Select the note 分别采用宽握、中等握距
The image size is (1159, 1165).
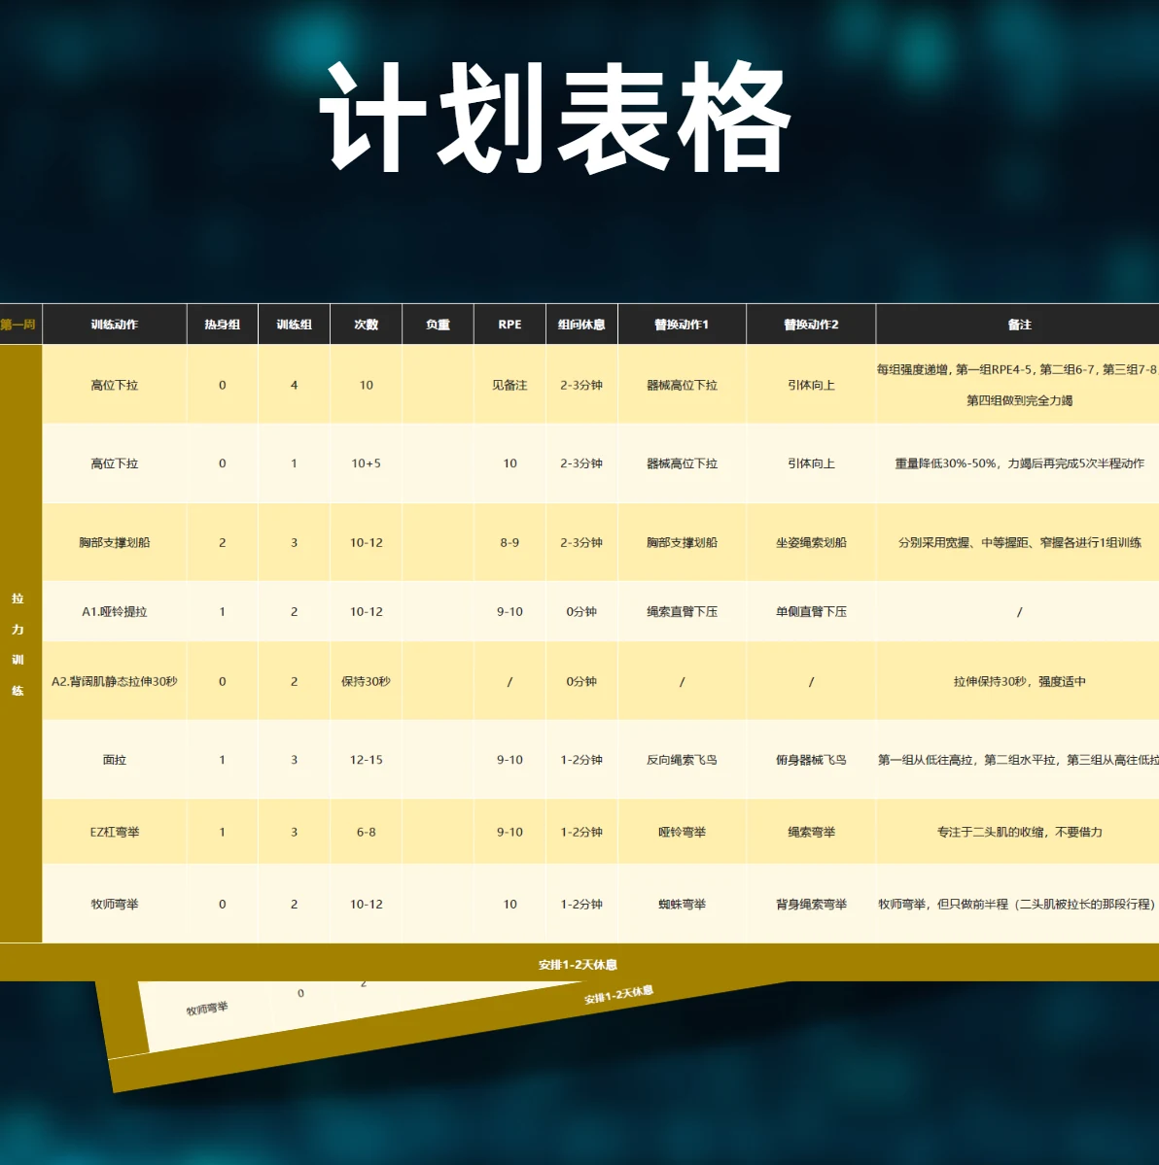1019,542
